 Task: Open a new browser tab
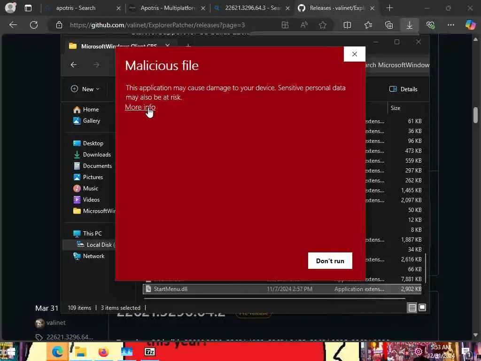click(389, 8)
